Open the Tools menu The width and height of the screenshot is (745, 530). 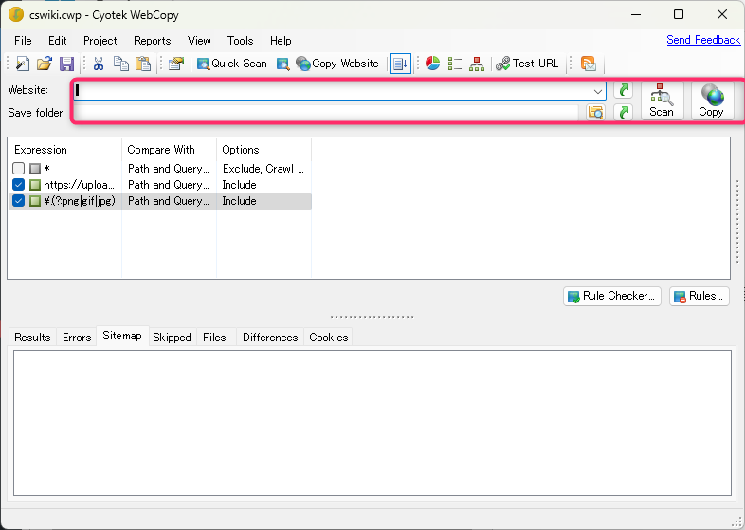click(240, 41)
